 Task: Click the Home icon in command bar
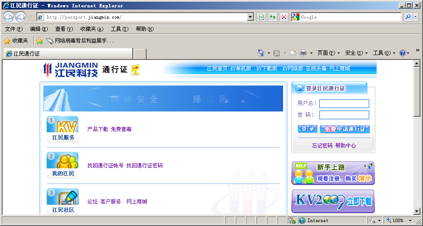coord(260,53)
